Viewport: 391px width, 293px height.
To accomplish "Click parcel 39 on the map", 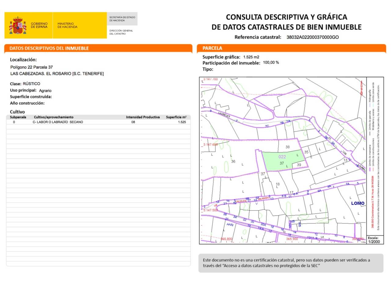I will pos(299,165).
